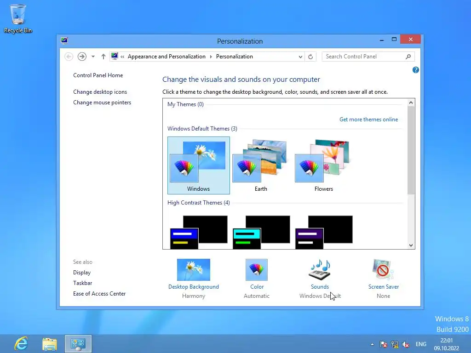Click High Contrast Themes (4) heading

(x=199, y=203)
